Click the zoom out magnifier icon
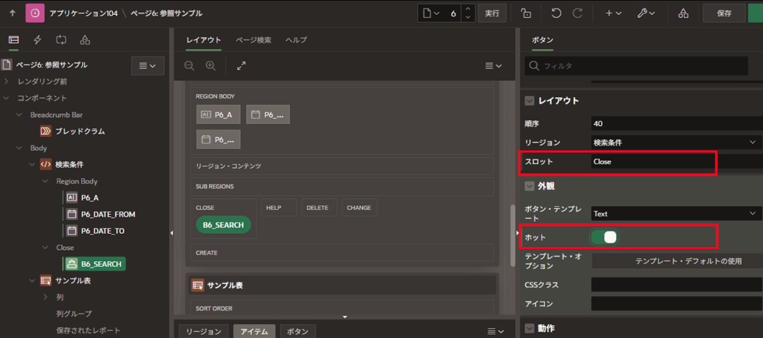 tap(189, 66)
